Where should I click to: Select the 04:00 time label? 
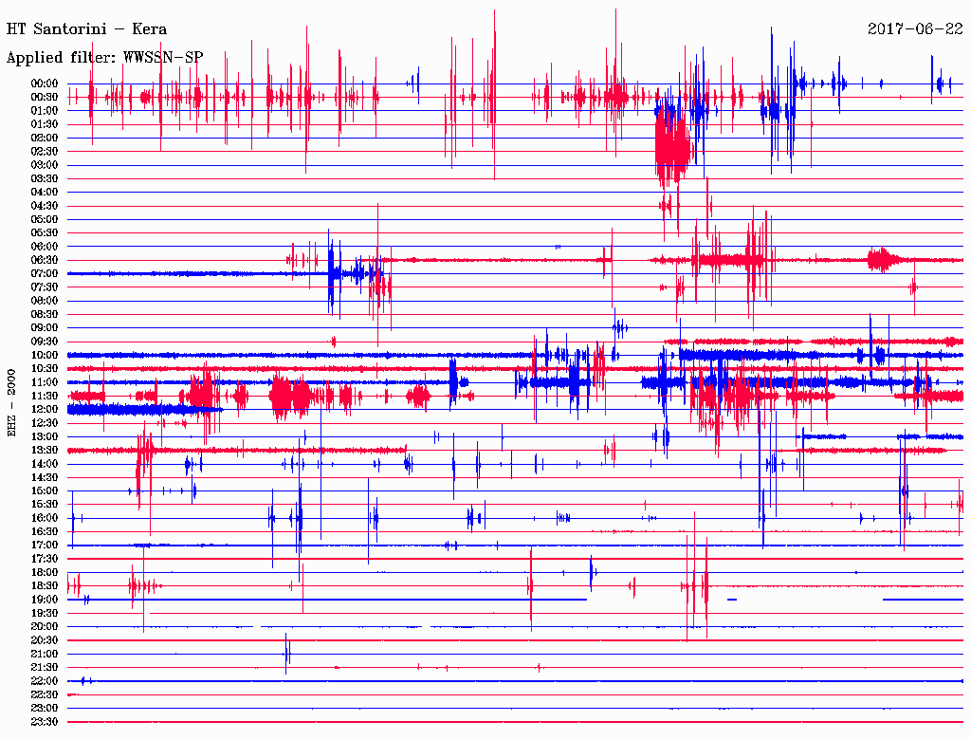[45, 193]
